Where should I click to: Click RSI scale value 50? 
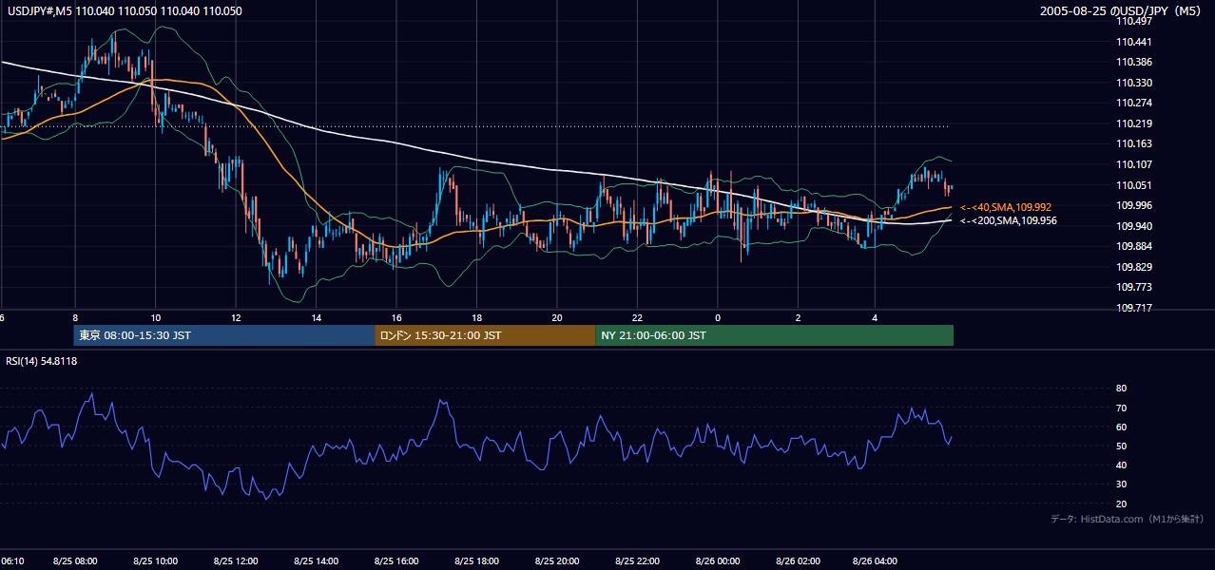pyautogui.click(x=1121, y=446)
